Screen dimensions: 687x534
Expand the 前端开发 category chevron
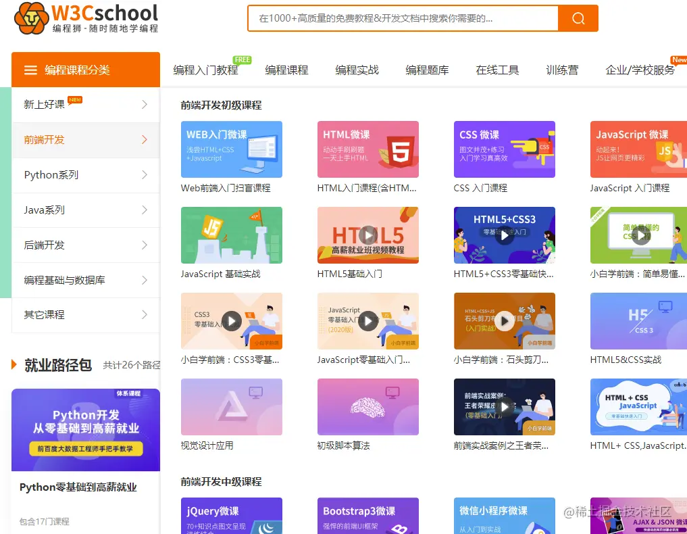[145, 140]
